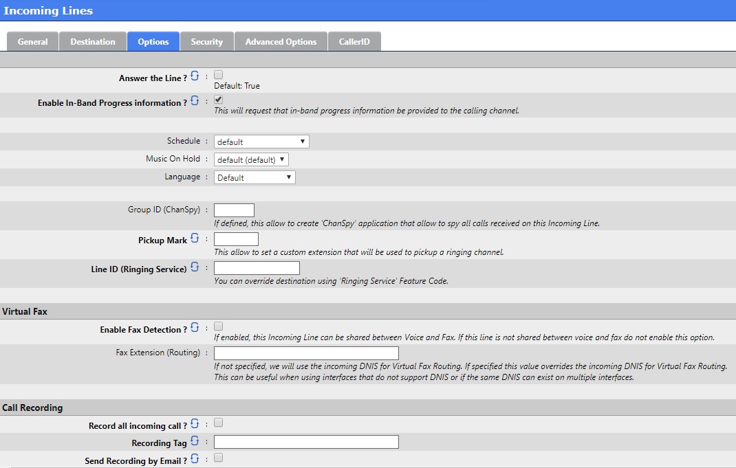Screen dimensions: 736x468
Task: Enable the Answer the Line checkbox
Action: point(219,74)
